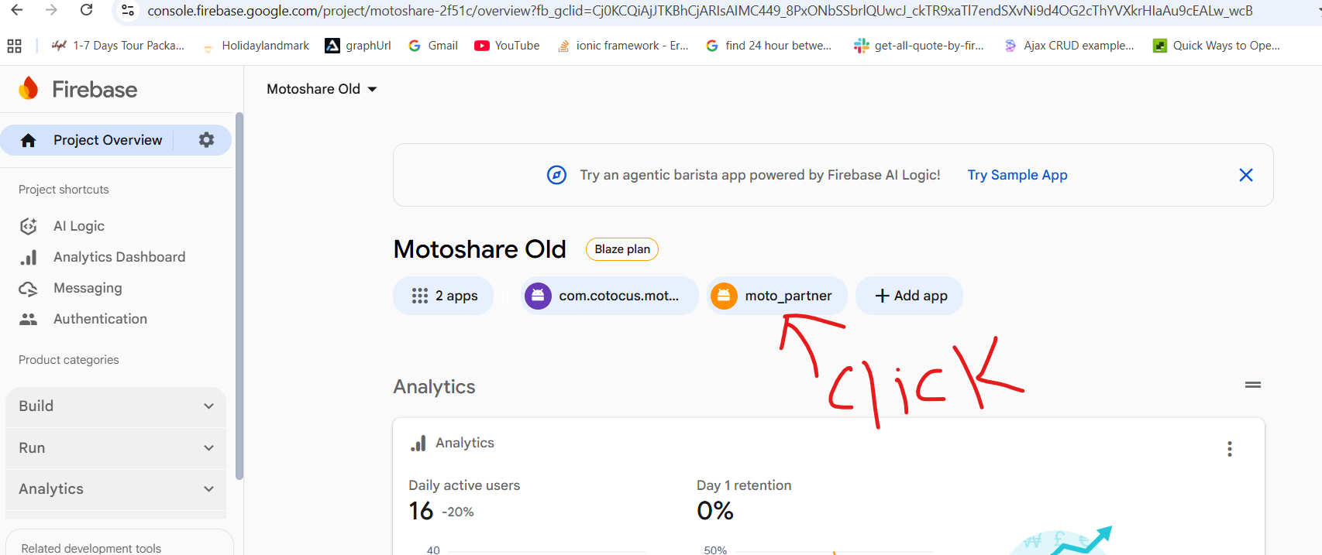Open the Analytics card three-dot menu
Image resolution: width=1322 pixels, height=555 pixels.
pos(1230,449)
